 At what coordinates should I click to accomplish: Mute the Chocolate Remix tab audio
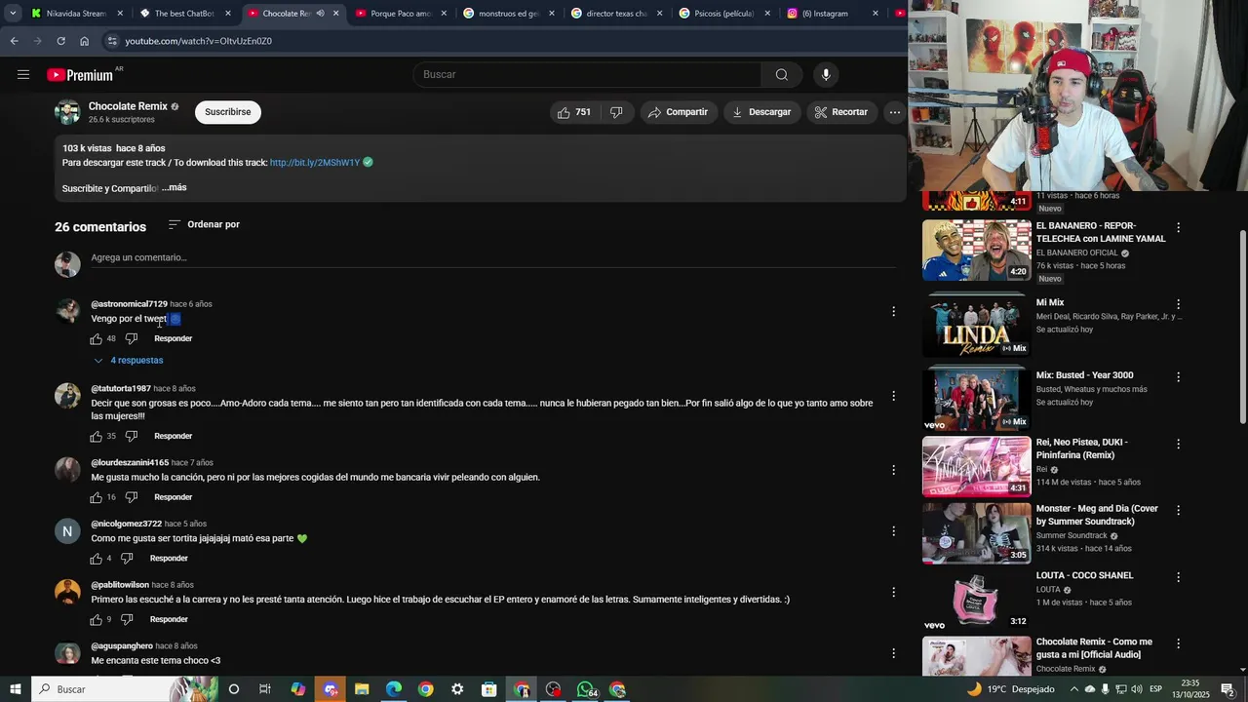(320, 14)
